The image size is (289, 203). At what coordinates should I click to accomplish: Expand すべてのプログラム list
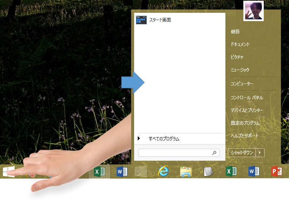pos(164,139)
